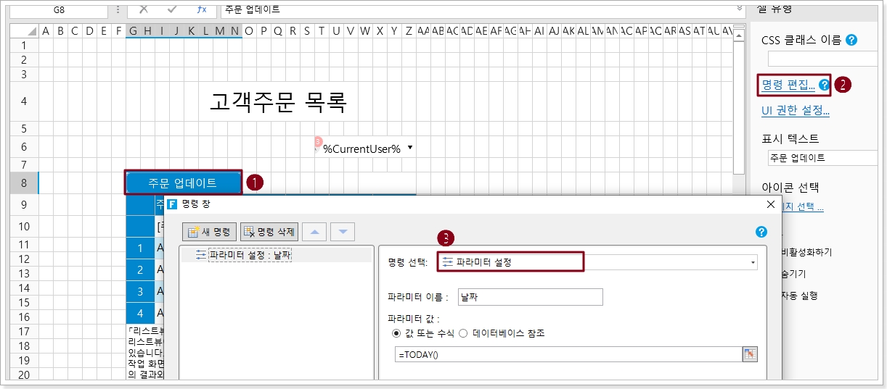The height and width of the screenshot is (389, 887).
Task: Open help in the command window
Action: [x=761, y=233]
